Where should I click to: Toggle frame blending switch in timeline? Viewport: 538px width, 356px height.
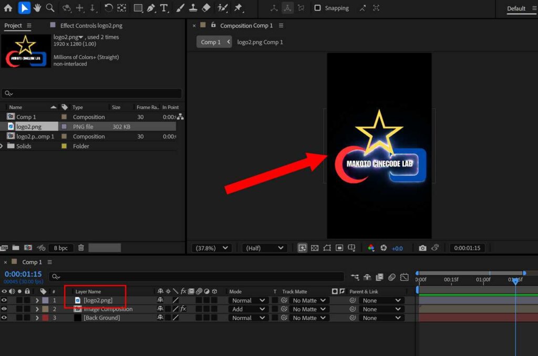pyautogui.click(x=379, y=277)
